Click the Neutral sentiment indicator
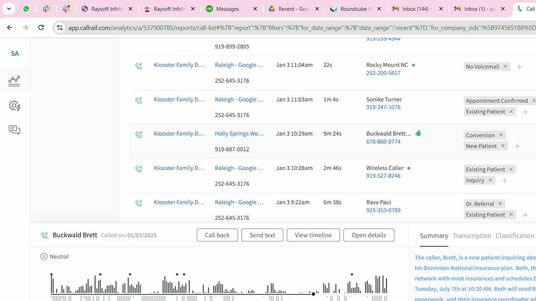This screenshot has height=301, width=536. (x=54, y=256)
